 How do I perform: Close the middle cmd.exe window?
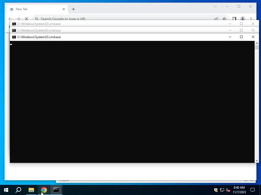(253, 30)
